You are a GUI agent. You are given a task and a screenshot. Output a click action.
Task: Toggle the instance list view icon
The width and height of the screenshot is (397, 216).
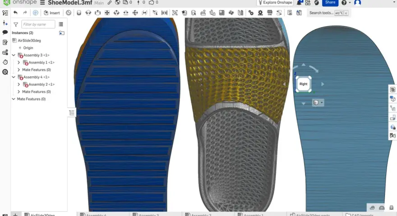(x=61, y=24)
